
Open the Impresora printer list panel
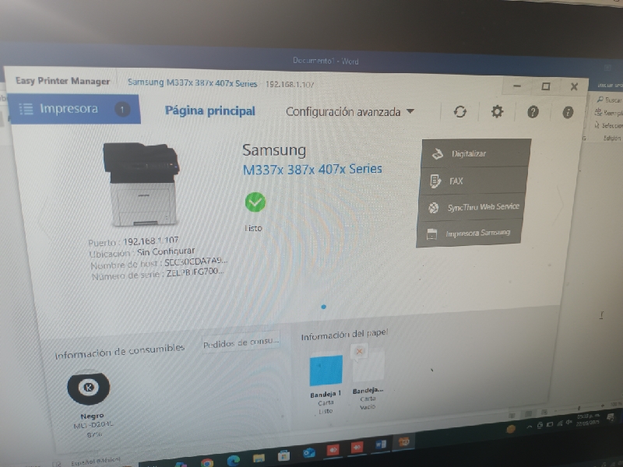[76, 109]
